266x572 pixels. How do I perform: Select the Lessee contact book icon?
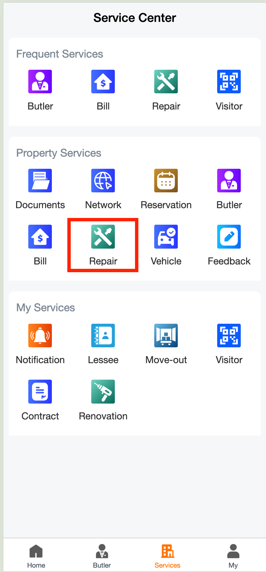point(103,336)
